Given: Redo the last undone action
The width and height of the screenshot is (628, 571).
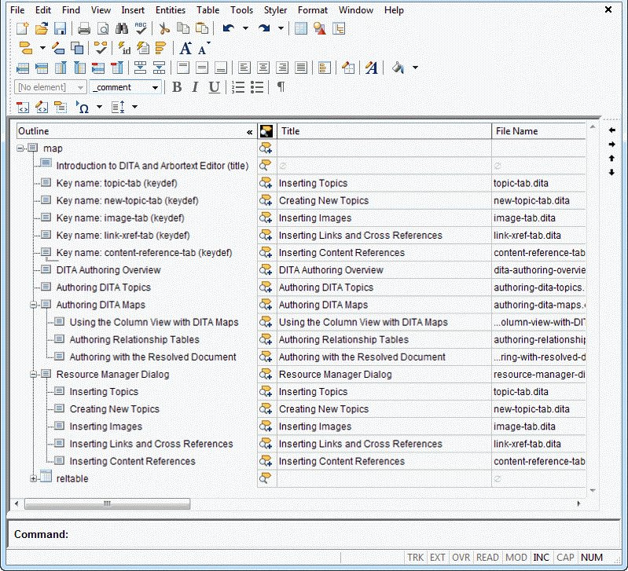Looking at the screenshot, I should (264, 28).
